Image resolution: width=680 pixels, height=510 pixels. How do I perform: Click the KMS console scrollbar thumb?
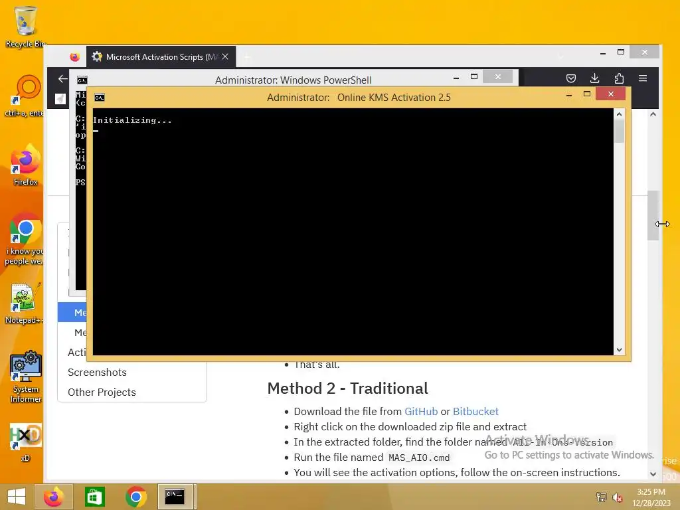pos(619,131)
